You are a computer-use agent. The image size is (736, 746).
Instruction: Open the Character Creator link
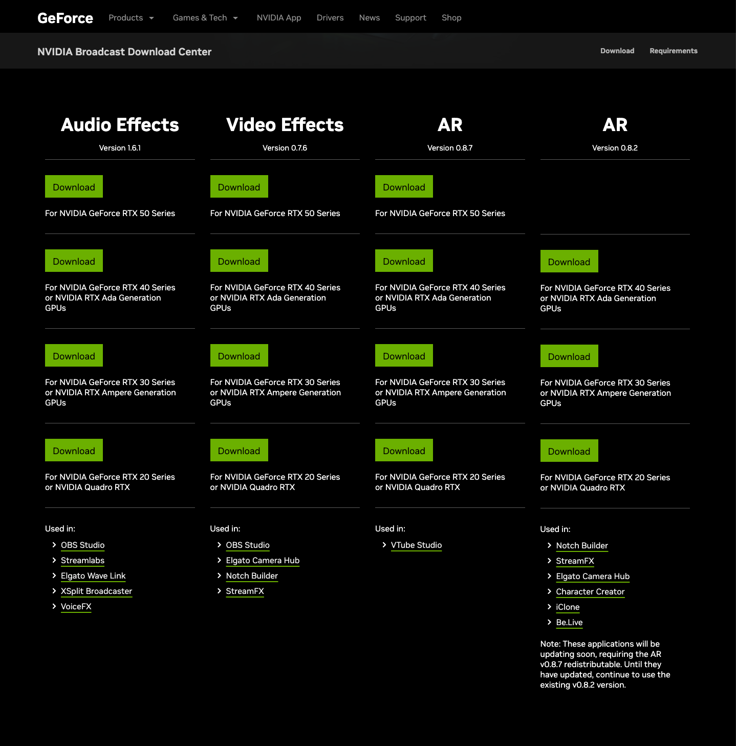click(x=590, y=591)
